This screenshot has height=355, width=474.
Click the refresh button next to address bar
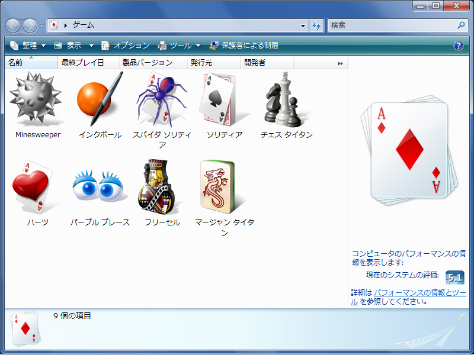[316, 25]
